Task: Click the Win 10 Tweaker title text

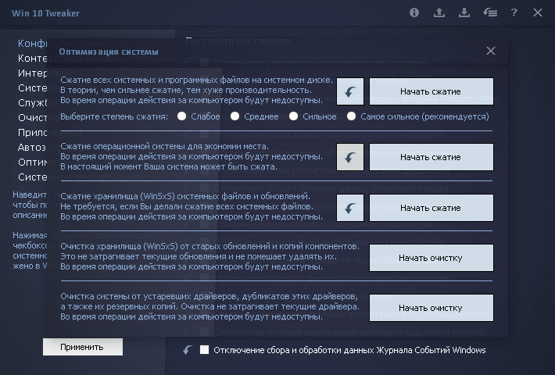Action: coord(45,13)
